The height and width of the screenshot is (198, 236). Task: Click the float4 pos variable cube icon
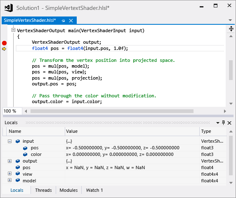(18, 167)
